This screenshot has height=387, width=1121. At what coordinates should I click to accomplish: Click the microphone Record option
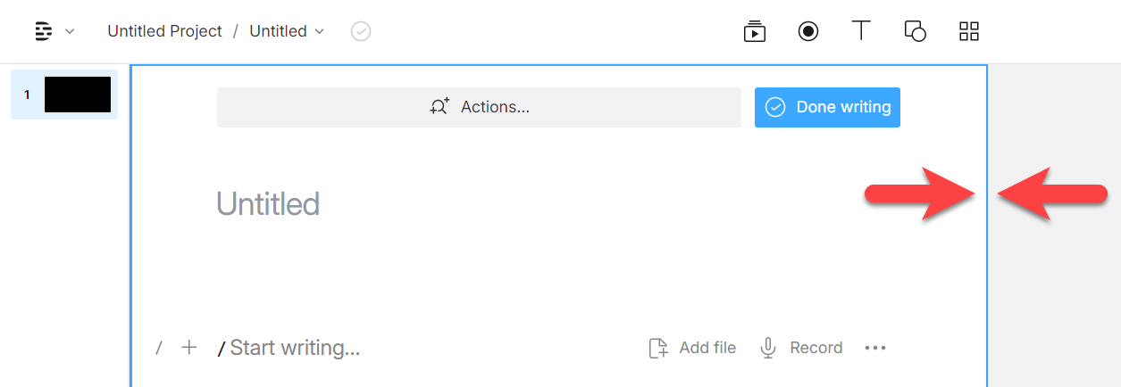[x=800, y=348]
